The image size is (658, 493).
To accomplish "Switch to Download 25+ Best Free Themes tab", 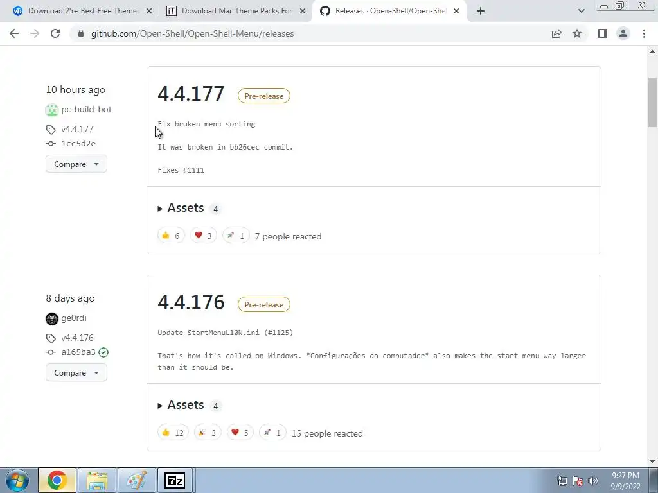I will coord(83,12).
